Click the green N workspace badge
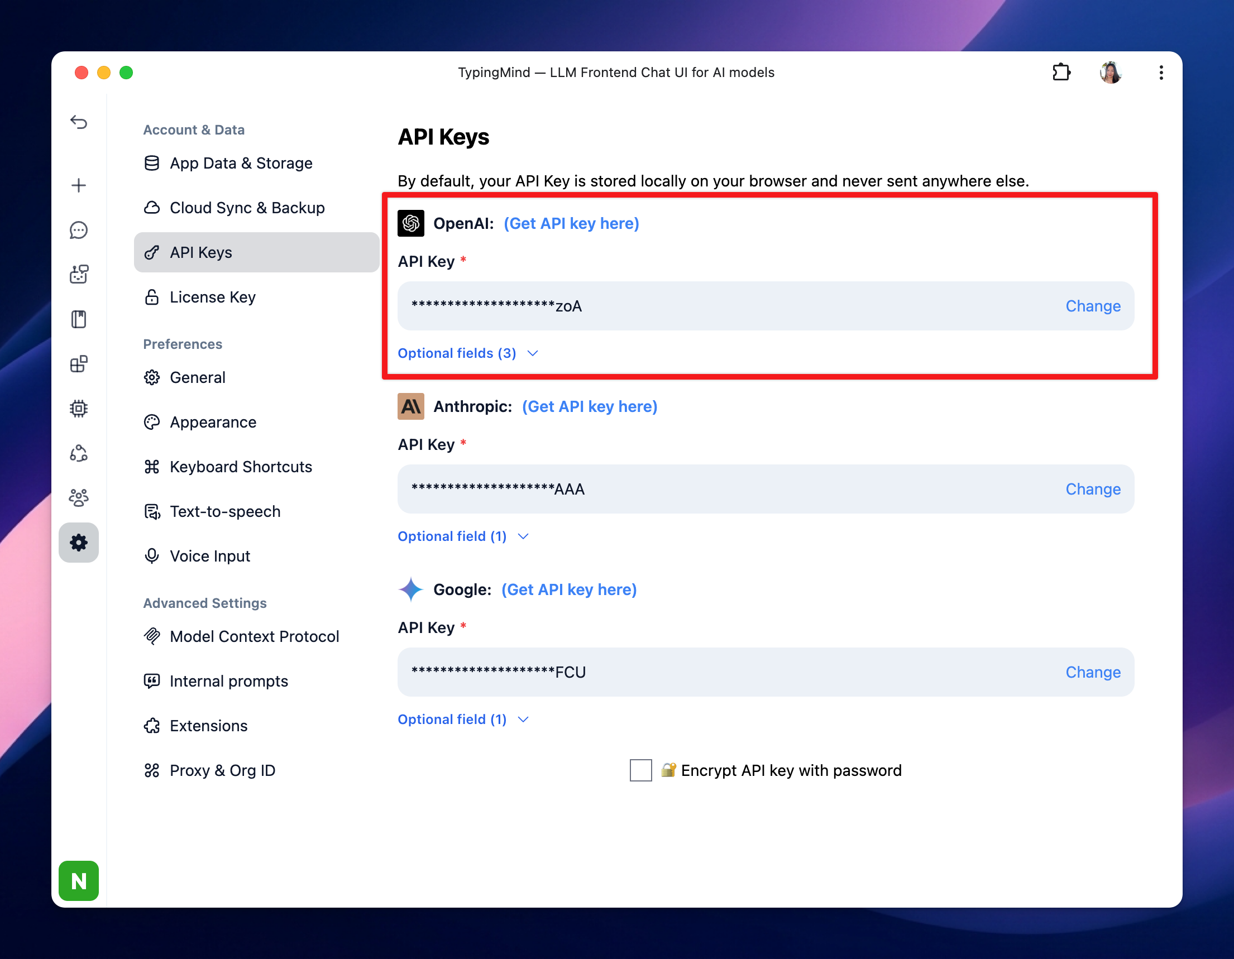1234x959 pixels. (x=79, y=880)
